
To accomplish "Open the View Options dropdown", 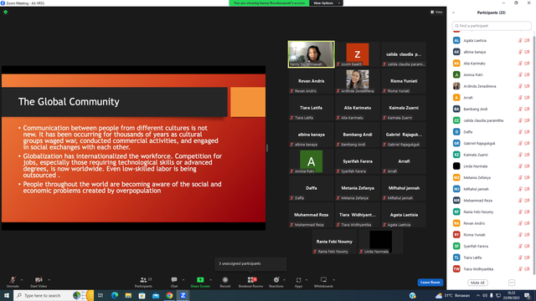I will tap(326, 3).
